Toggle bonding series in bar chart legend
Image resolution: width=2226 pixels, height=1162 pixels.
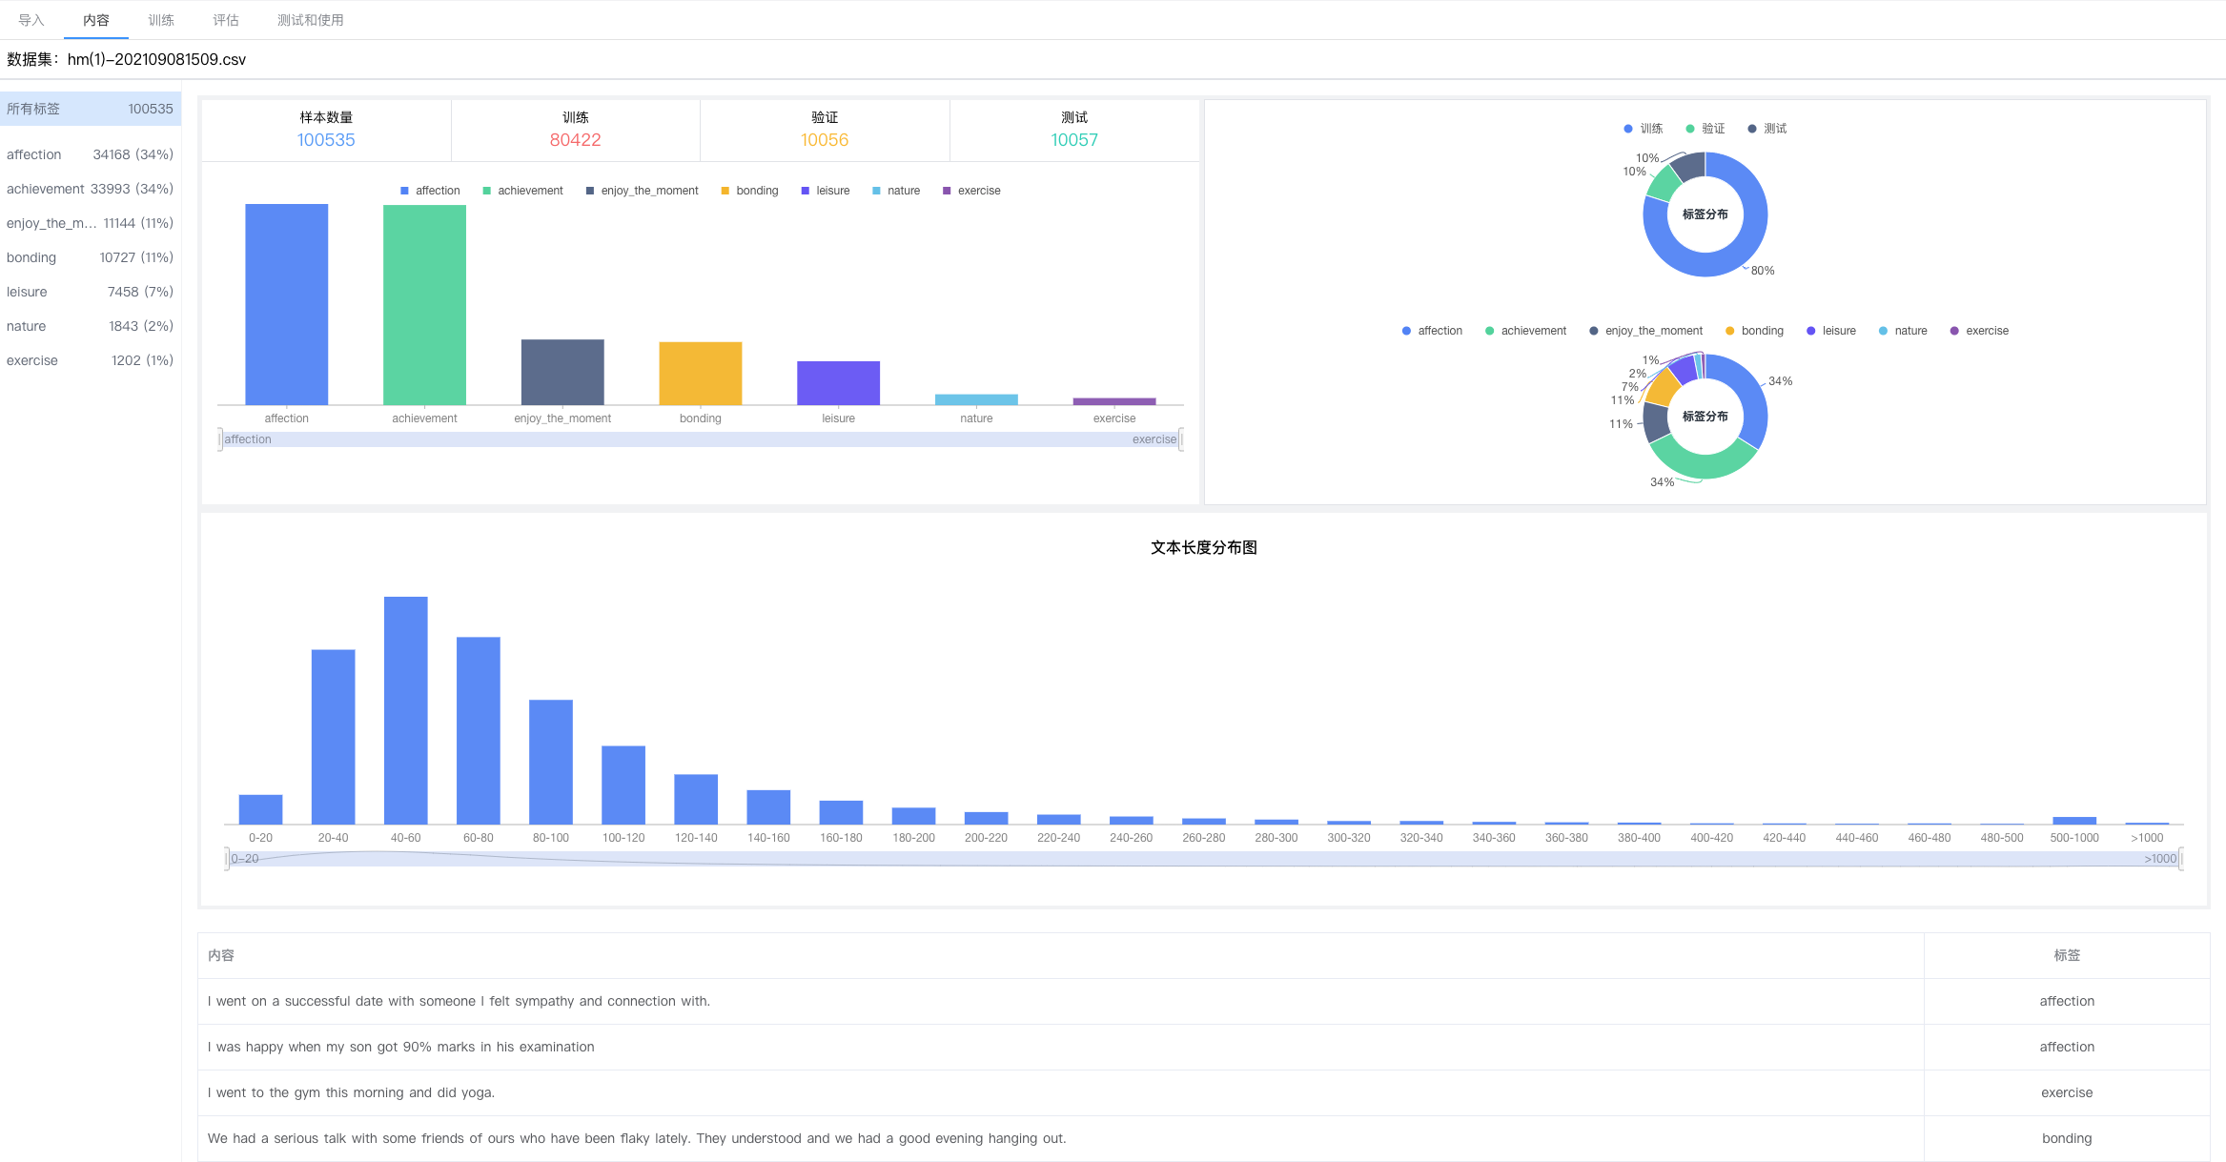pos(749,191)
